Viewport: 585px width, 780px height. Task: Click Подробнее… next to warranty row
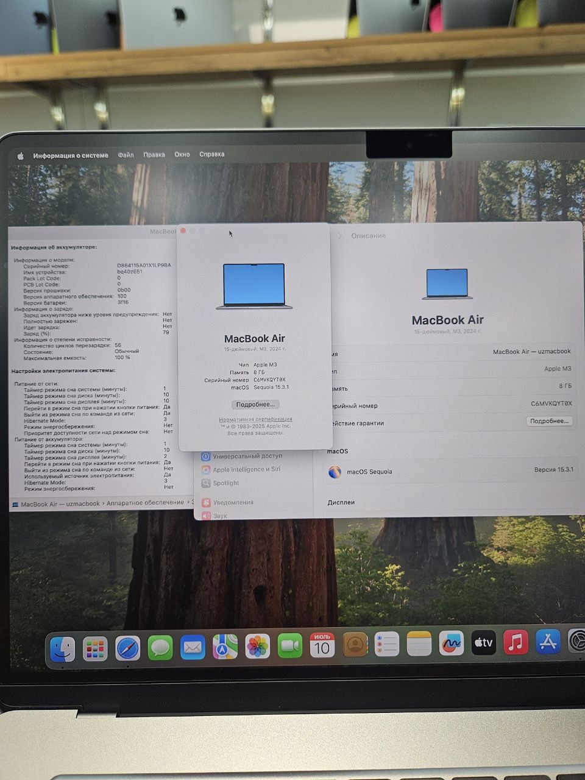[549, 421]
